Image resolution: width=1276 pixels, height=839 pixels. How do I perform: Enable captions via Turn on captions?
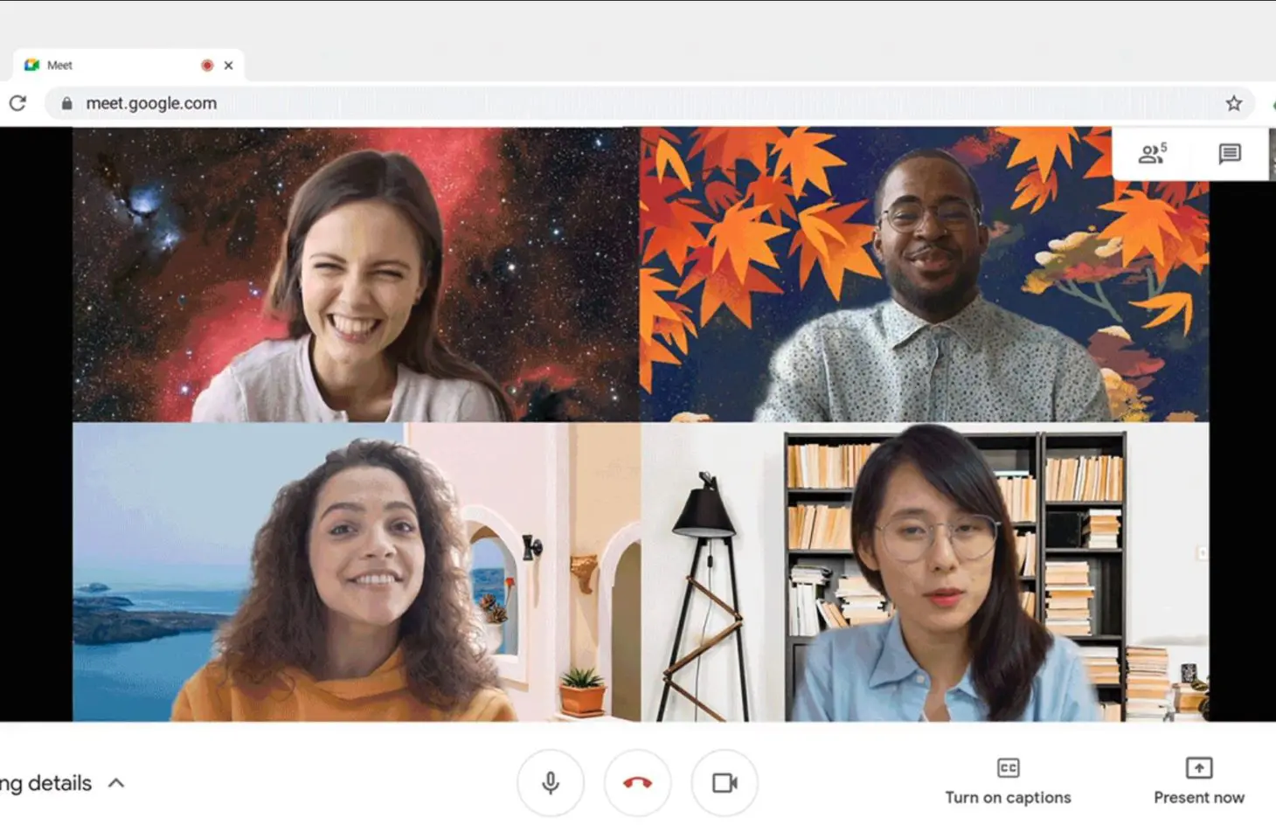1007,797
